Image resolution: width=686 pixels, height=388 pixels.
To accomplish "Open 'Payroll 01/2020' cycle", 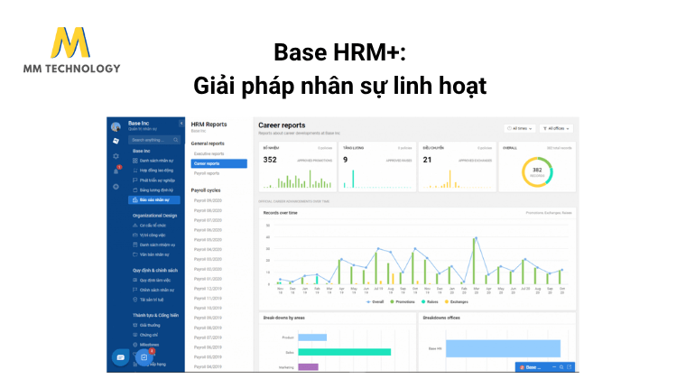I will 208,279.
